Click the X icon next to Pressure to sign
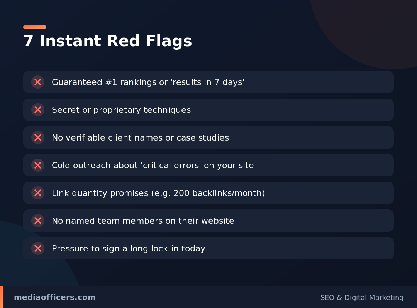417x308 pixels. (x=38, y=248)
